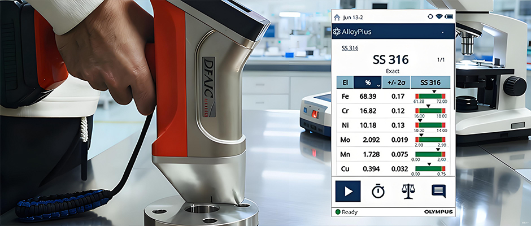Click the underlined SS 316 link
531x226 pixels.
click(x=350, y=49)
